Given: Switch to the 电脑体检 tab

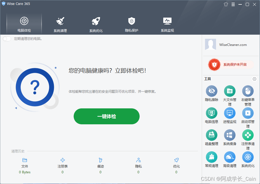Looking at the screenshot, I should pos(24,24).
